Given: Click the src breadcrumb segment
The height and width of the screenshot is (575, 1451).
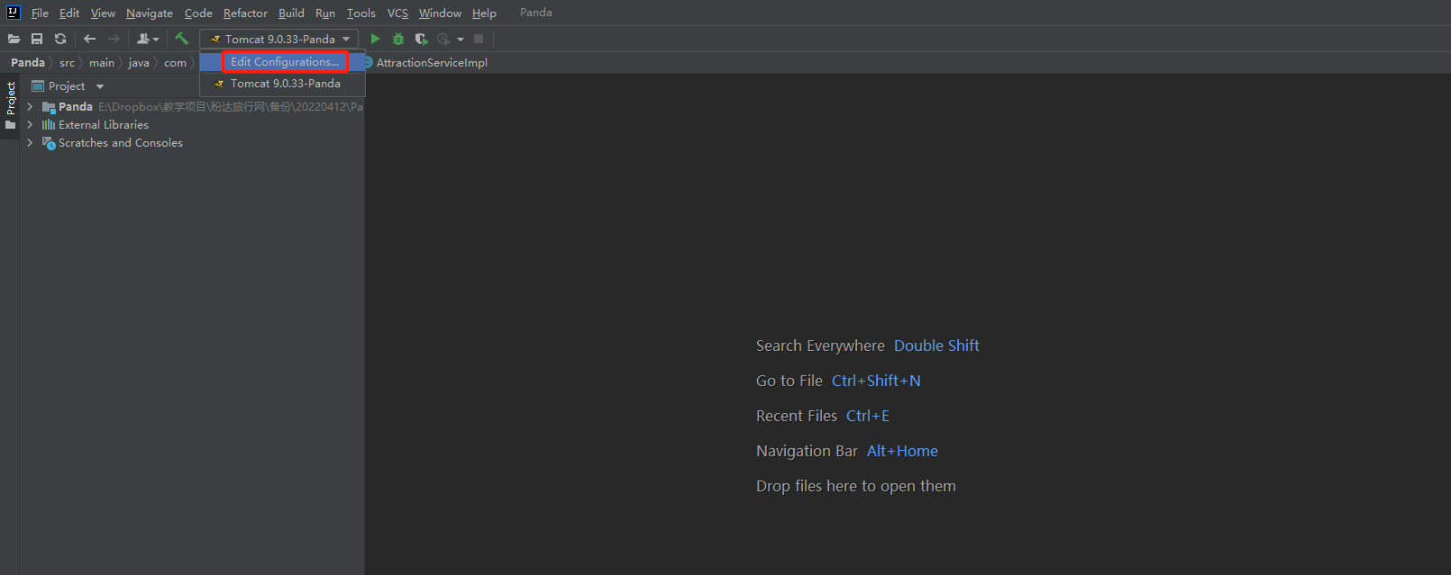Looking at the screenshot, I should tap(68, 62).
